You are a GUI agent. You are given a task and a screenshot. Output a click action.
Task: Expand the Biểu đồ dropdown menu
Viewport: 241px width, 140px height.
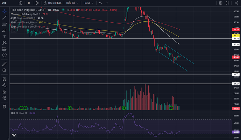coord(72,3)
